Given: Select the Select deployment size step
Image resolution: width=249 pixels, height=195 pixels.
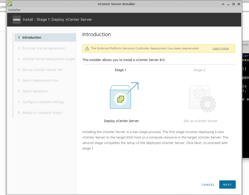Looking at the screenshot, I should [45, 81].
